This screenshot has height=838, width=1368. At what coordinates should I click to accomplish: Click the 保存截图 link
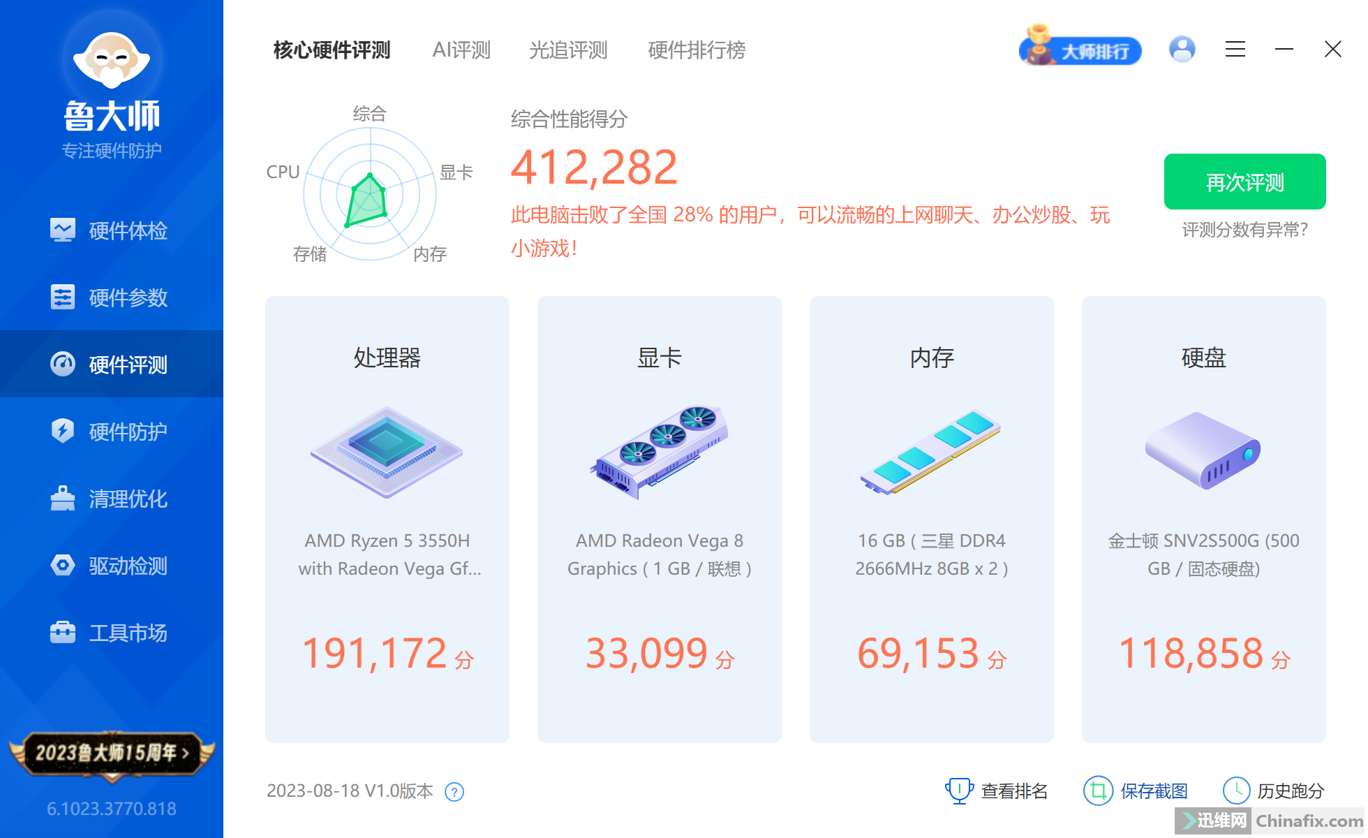point(1154,791)
